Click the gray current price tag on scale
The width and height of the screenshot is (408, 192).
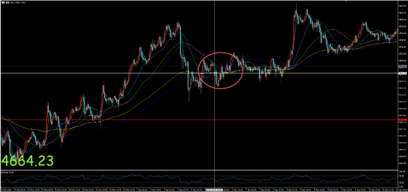point(403,66)
